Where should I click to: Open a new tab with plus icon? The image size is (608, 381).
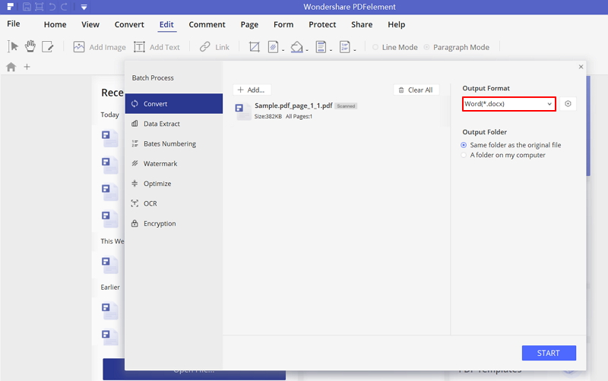pos(27,67)
